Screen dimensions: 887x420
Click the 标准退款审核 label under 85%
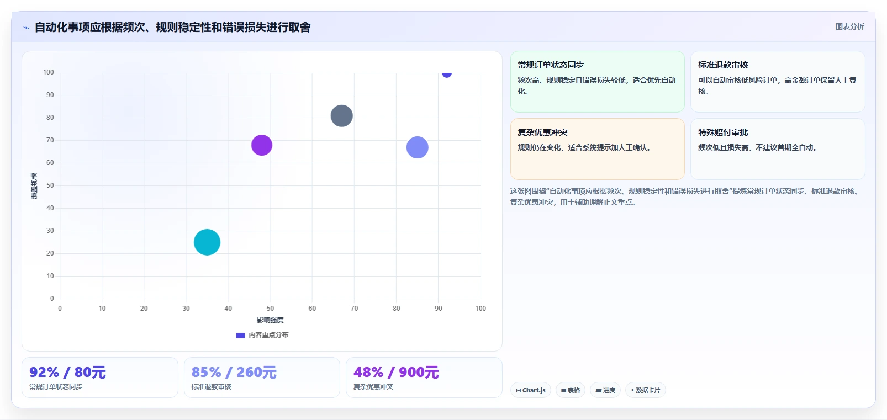[212, 387]
